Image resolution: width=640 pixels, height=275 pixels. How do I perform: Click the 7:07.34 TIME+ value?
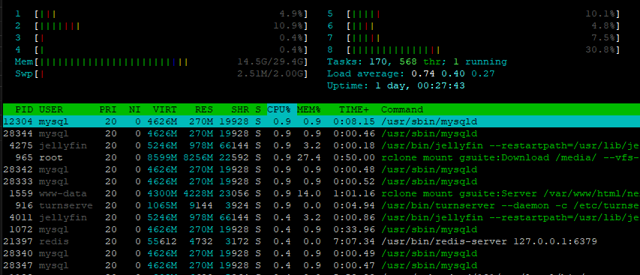tap(354, 241)
